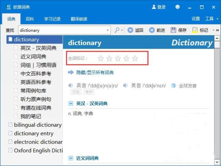Select the dictionary entry in the sidebar
Viewport: 221px width, 166px height.
click(x=35, y=39)
